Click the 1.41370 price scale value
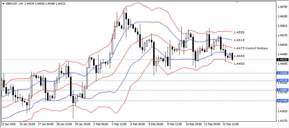Viewport: 289px width, 128px height. tap(282, 121)
